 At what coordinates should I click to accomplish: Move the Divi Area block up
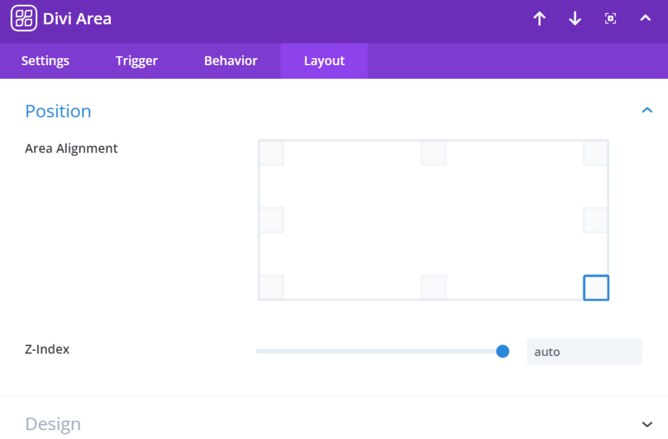point(539,19)
